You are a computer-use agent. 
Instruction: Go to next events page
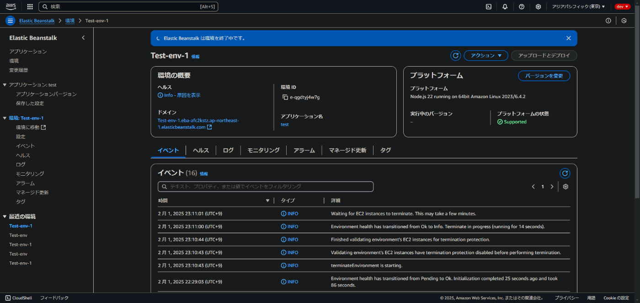pos(552,187)
